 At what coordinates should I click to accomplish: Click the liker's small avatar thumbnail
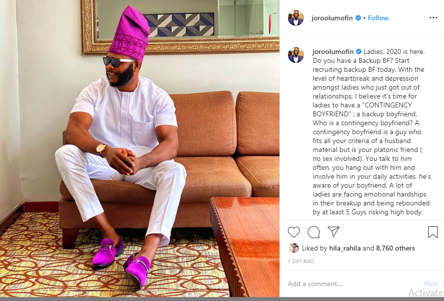294,248
